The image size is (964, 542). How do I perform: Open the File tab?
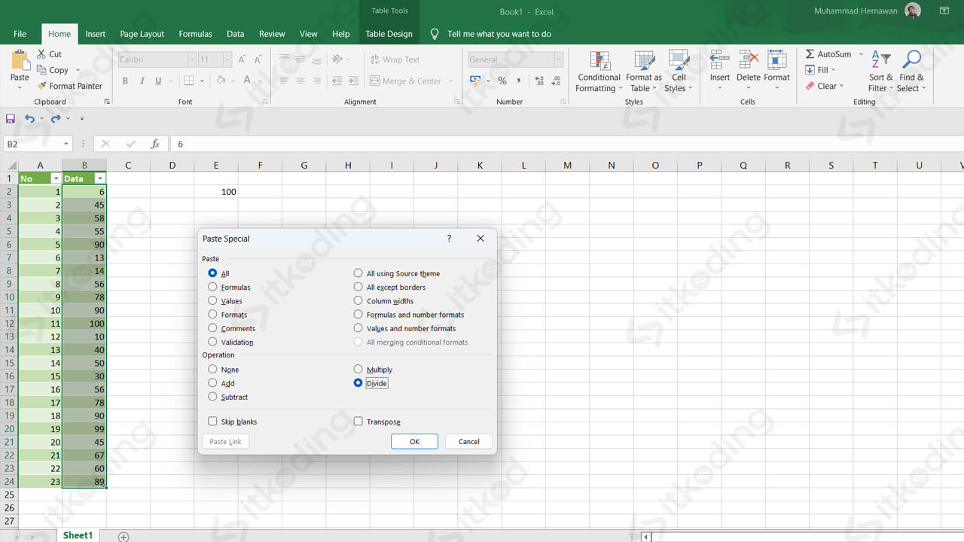tap(20, 34)
